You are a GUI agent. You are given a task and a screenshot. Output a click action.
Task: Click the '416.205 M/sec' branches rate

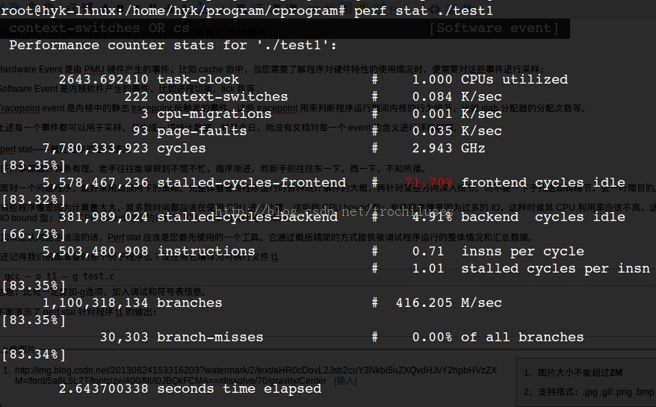click(x=448, y=302)
